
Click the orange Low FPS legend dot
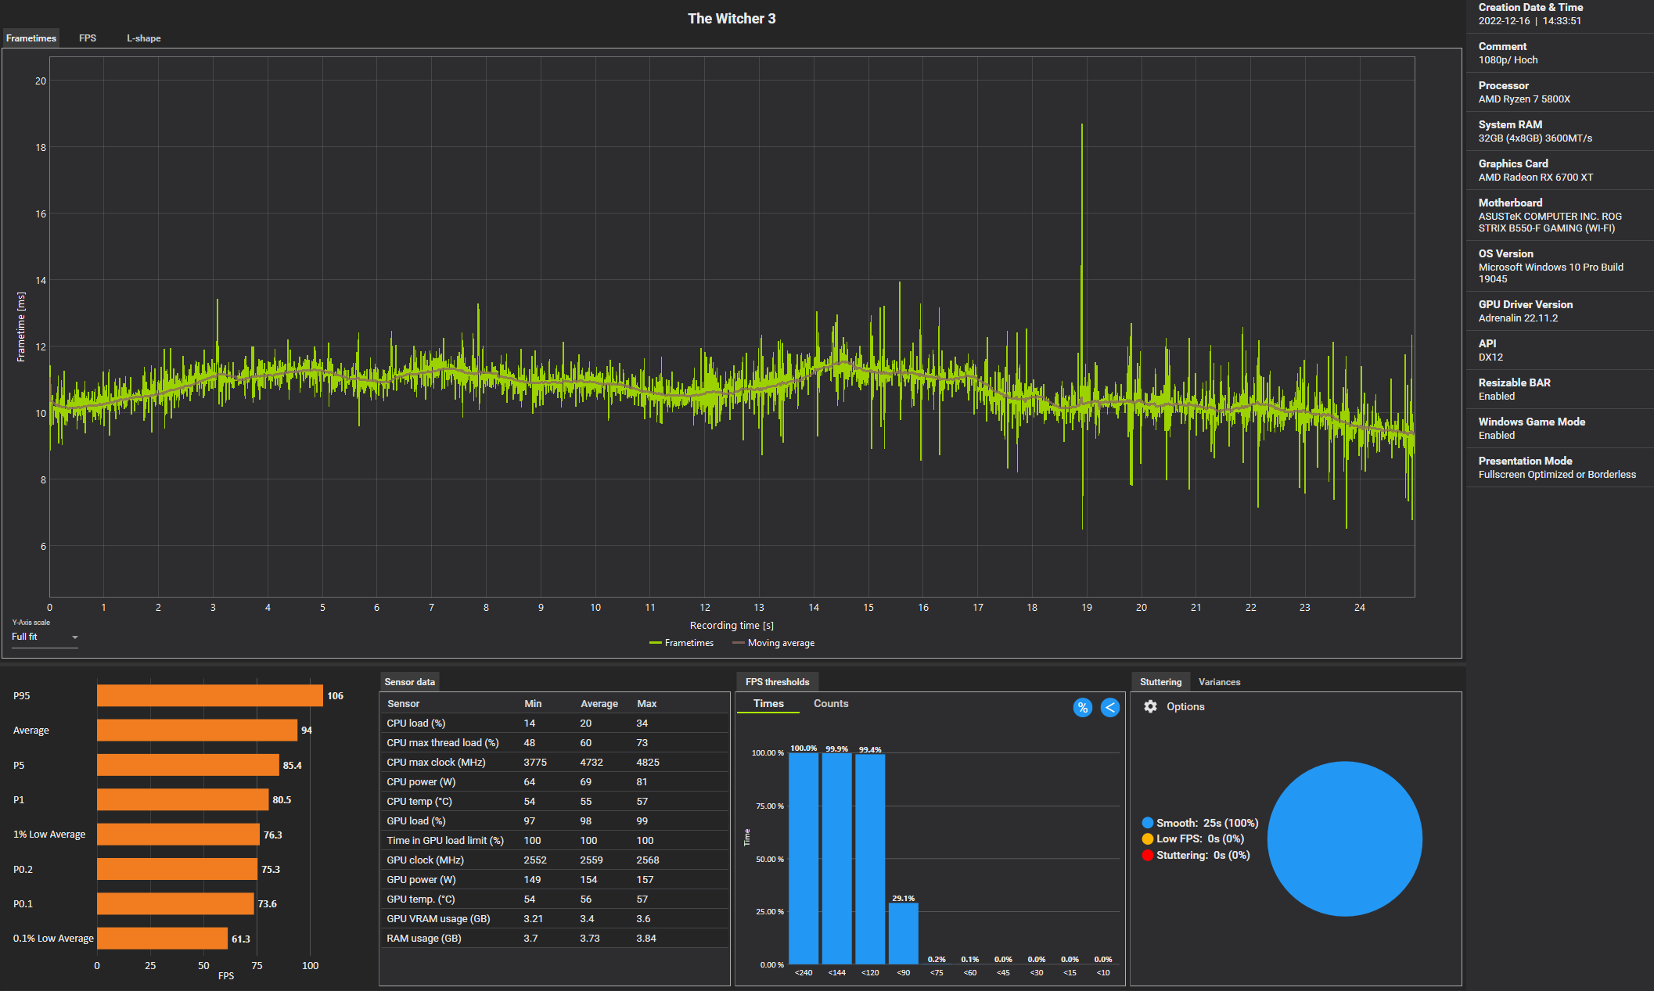(x=1148, y=839)
